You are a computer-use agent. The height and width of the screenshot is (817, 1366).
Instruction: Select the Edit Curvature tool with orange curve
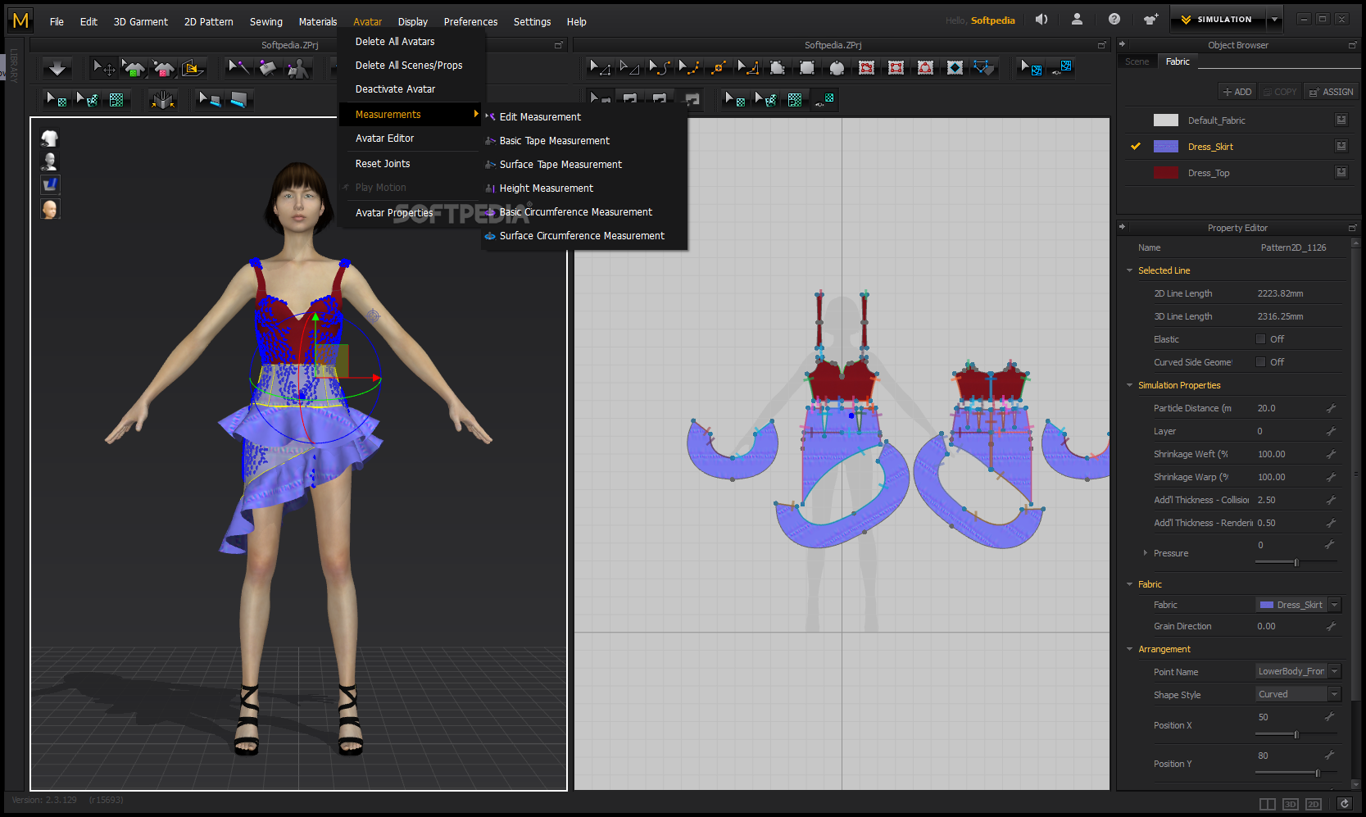click(x=659, y=67)
